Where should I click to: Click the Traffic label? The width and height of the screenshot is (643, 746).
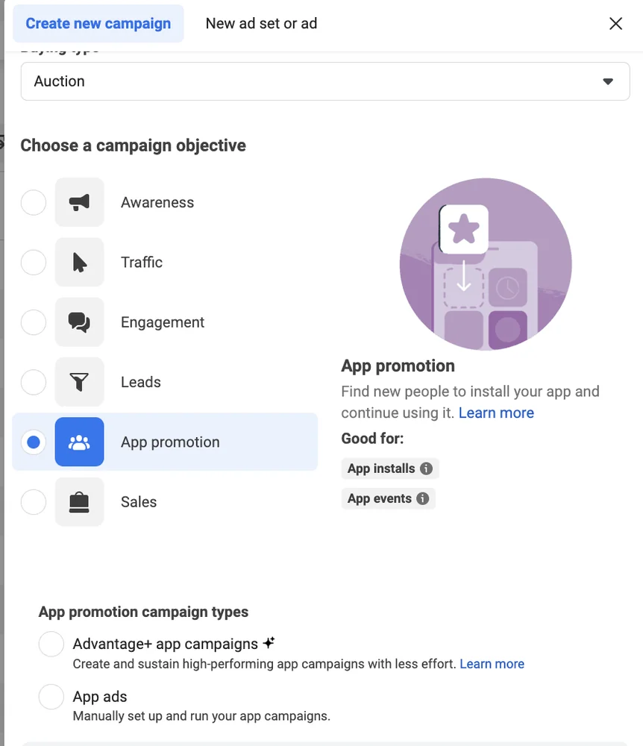142,262
